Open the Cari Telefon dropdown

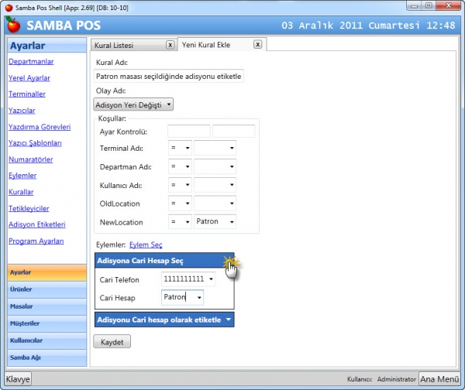[x=188, y=279]
